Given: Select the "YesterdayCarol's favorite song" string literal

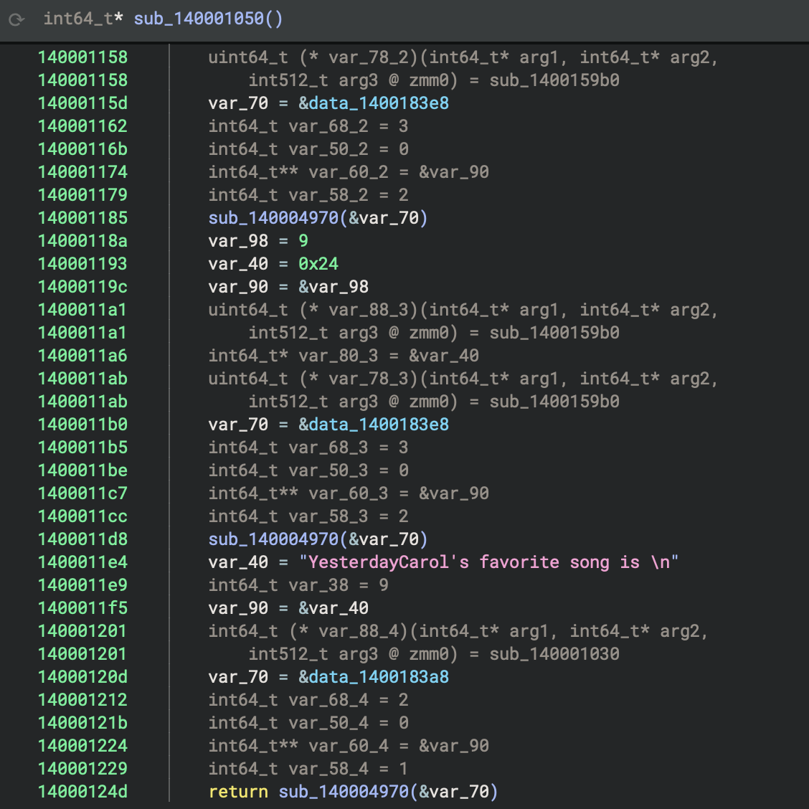Looking at the screenshot, I should 489,562.
